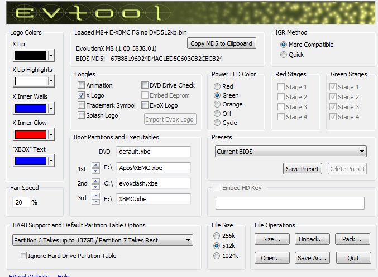This screenshot has height=277, width=378.
Task: Click the Save Preset button
Action: click(302, 169)
